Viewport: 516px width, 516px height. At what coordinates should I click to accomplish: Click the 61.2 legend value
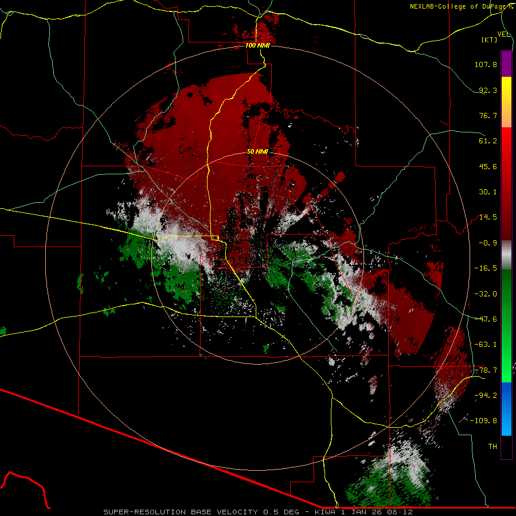tap(488, 141)
